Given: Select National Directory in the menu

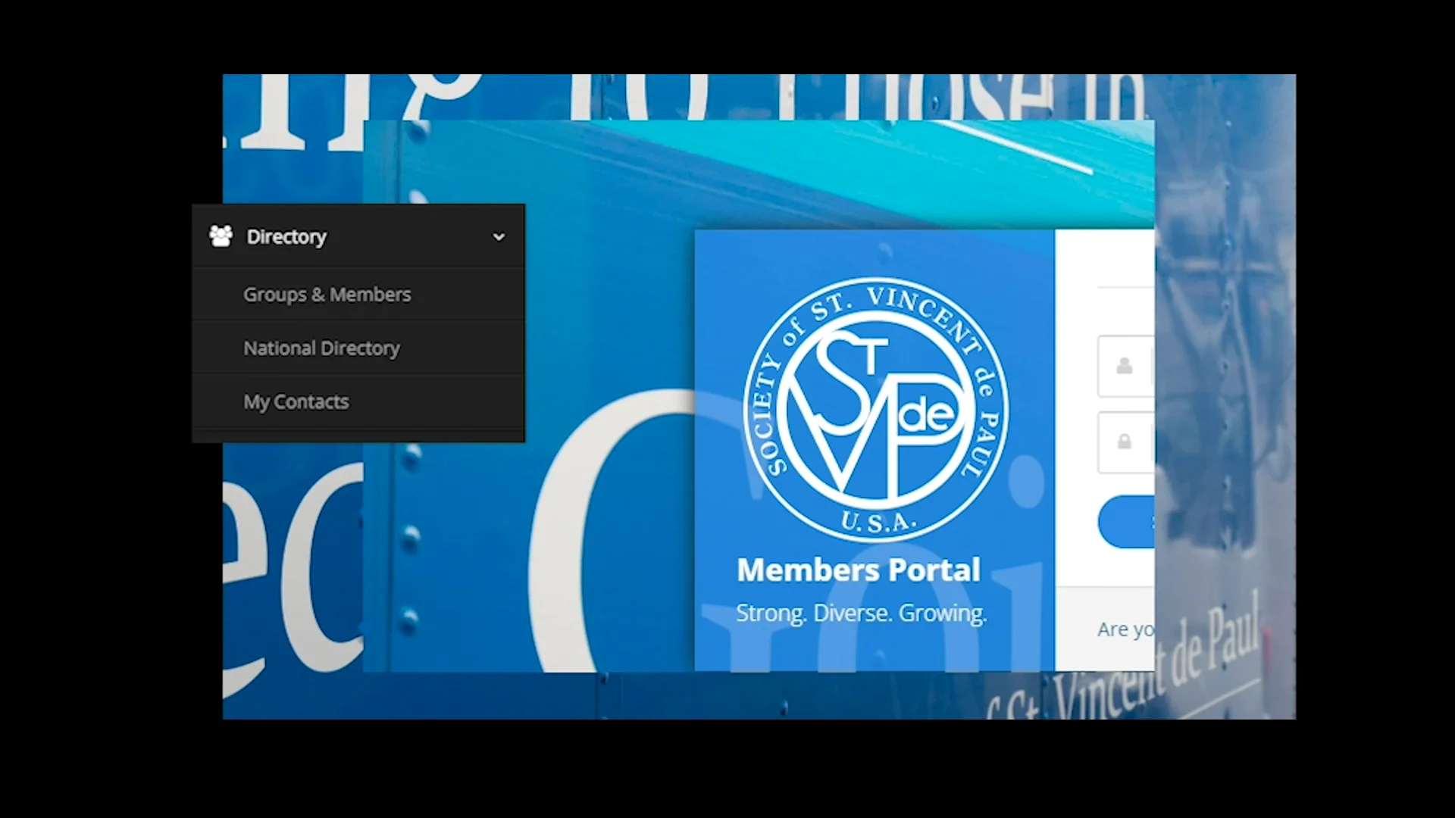Looking at the screenshot, I should (321, 348).
